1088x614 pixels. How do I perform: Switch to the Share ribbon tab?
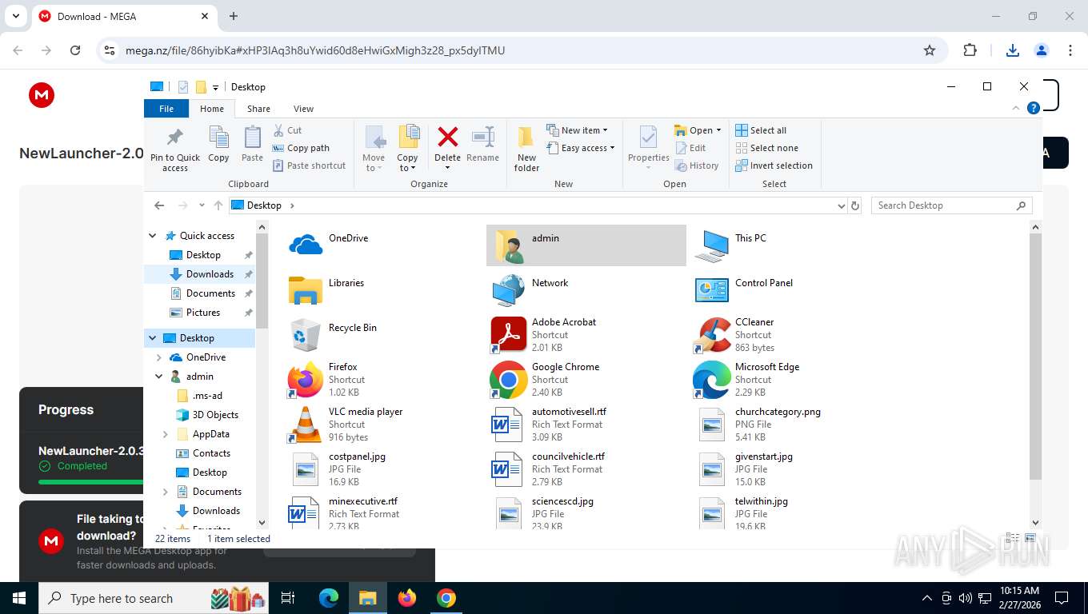point(258,109)
